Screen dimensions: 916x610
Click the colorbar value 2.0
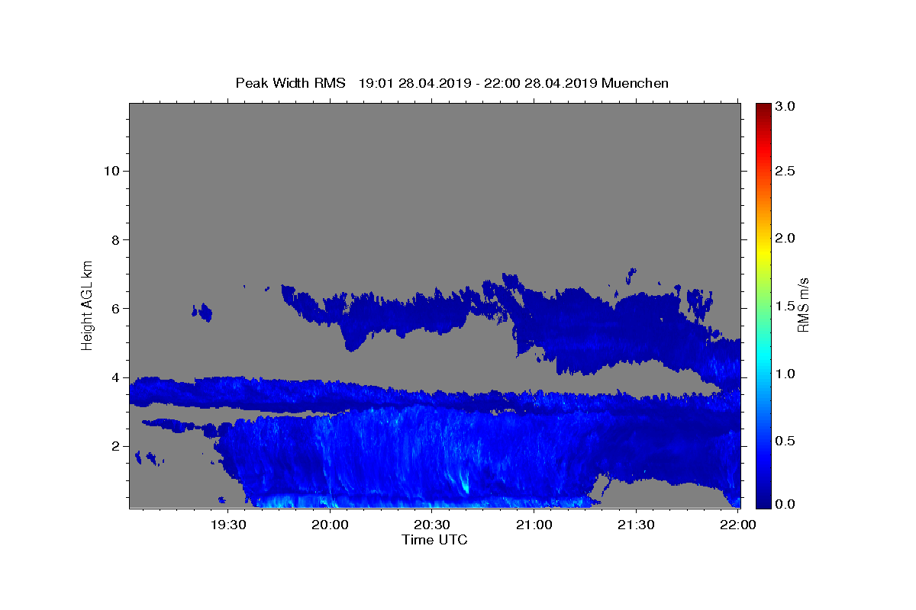click(x=785, y=238)
